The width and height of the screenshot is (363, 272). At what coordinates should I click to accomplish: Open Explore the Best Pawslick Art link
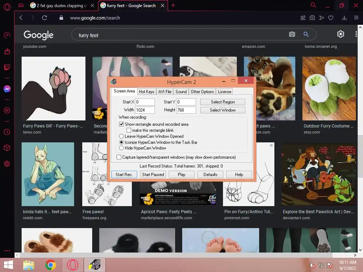pyautogui.click(x=318, y=212)
